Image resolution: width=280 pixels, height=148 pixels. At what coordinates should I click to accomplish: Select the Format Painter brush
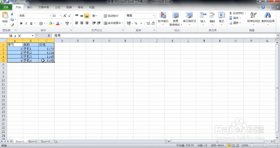pos(12,25)
